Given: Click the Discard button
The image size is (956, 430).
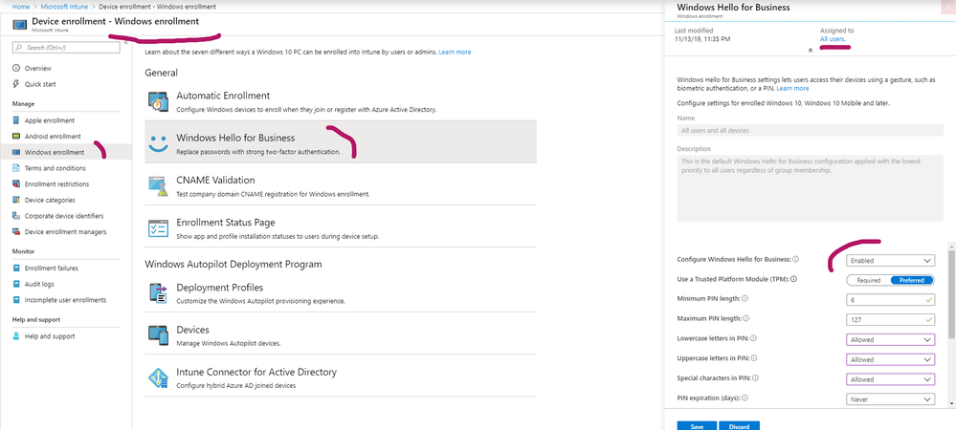Looking at the screenshot, I should [x=739, y=426].
